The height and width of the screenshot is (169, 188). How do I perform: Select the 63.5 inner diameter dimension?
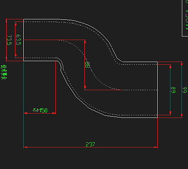[x=18, y=40]
